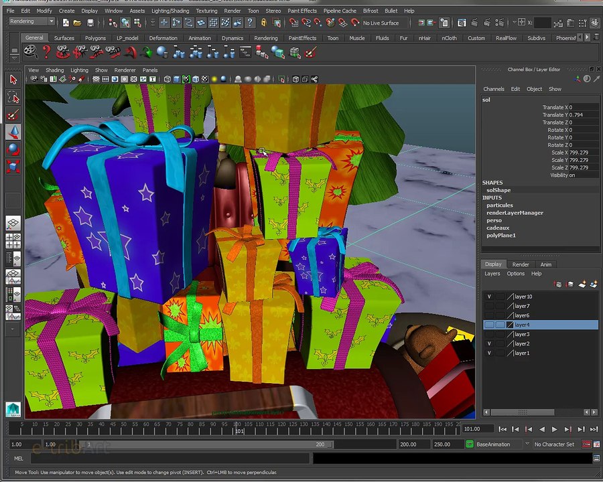Open script editor icon at command line
The height and width of the screenshot is (482, 603).
tap(596, 458)
